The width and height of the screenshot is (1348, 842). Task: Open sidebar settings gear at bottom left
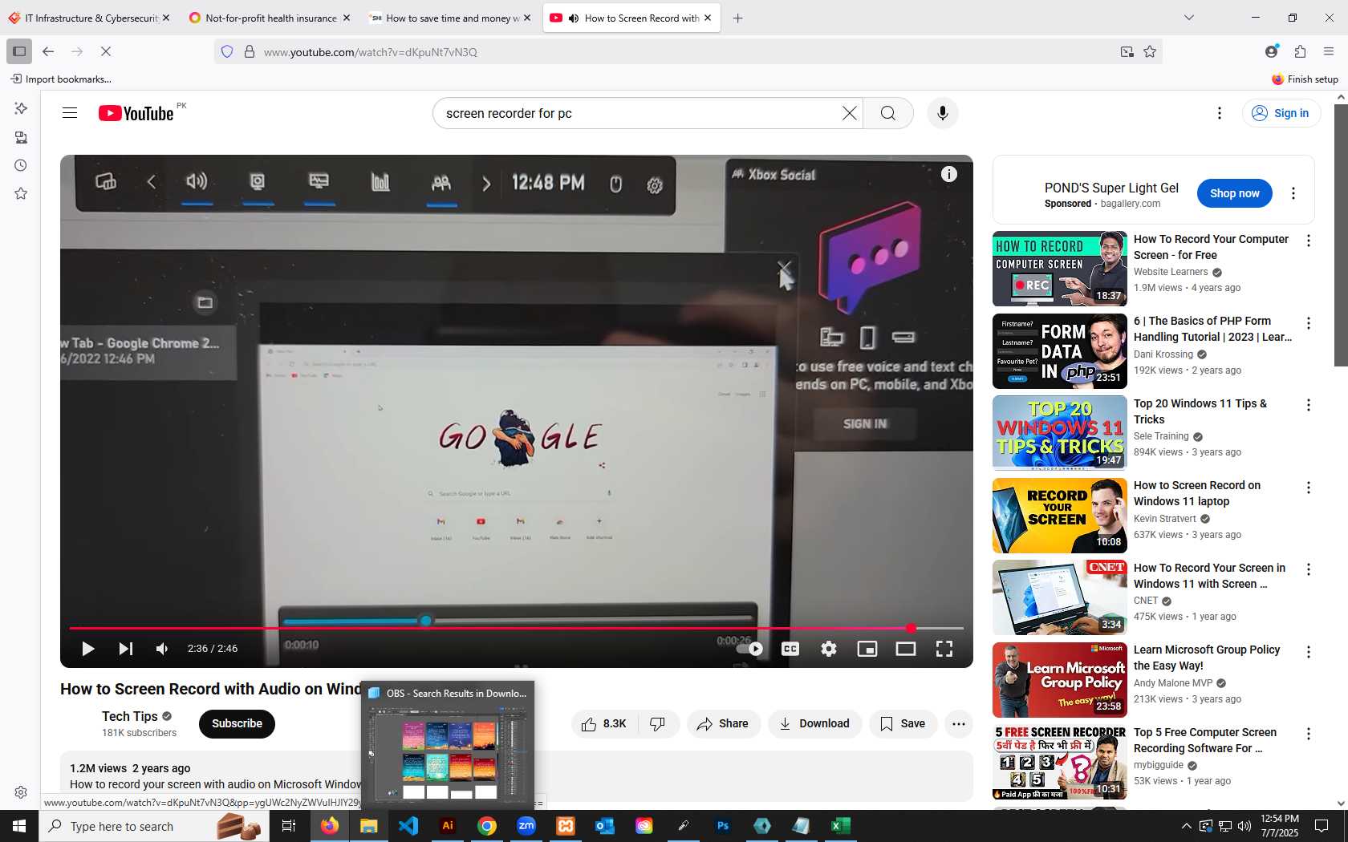coord(21,792)
